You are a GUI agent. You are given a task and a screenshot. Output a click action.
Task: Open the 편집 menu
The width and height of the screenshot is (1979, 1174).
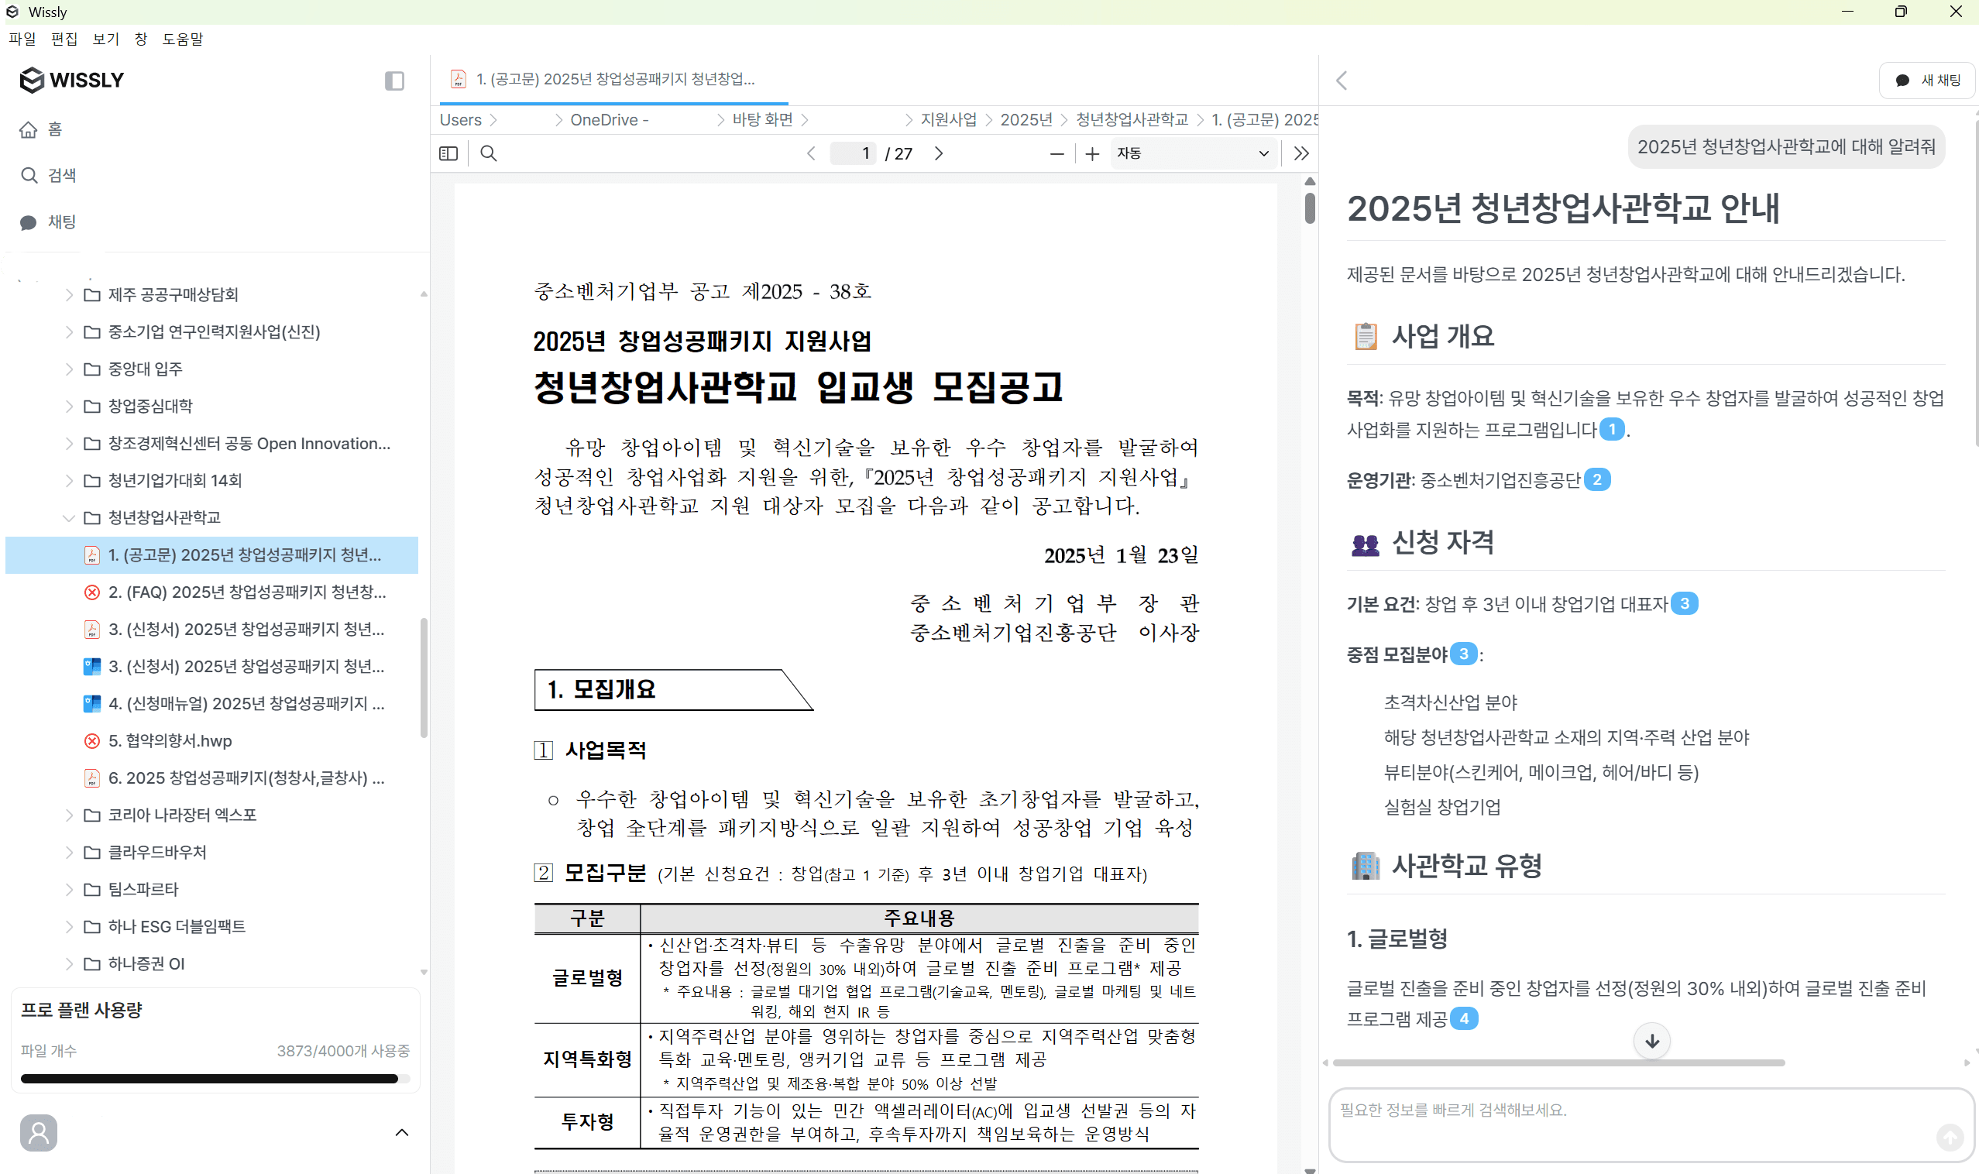(x=64, y=39)
